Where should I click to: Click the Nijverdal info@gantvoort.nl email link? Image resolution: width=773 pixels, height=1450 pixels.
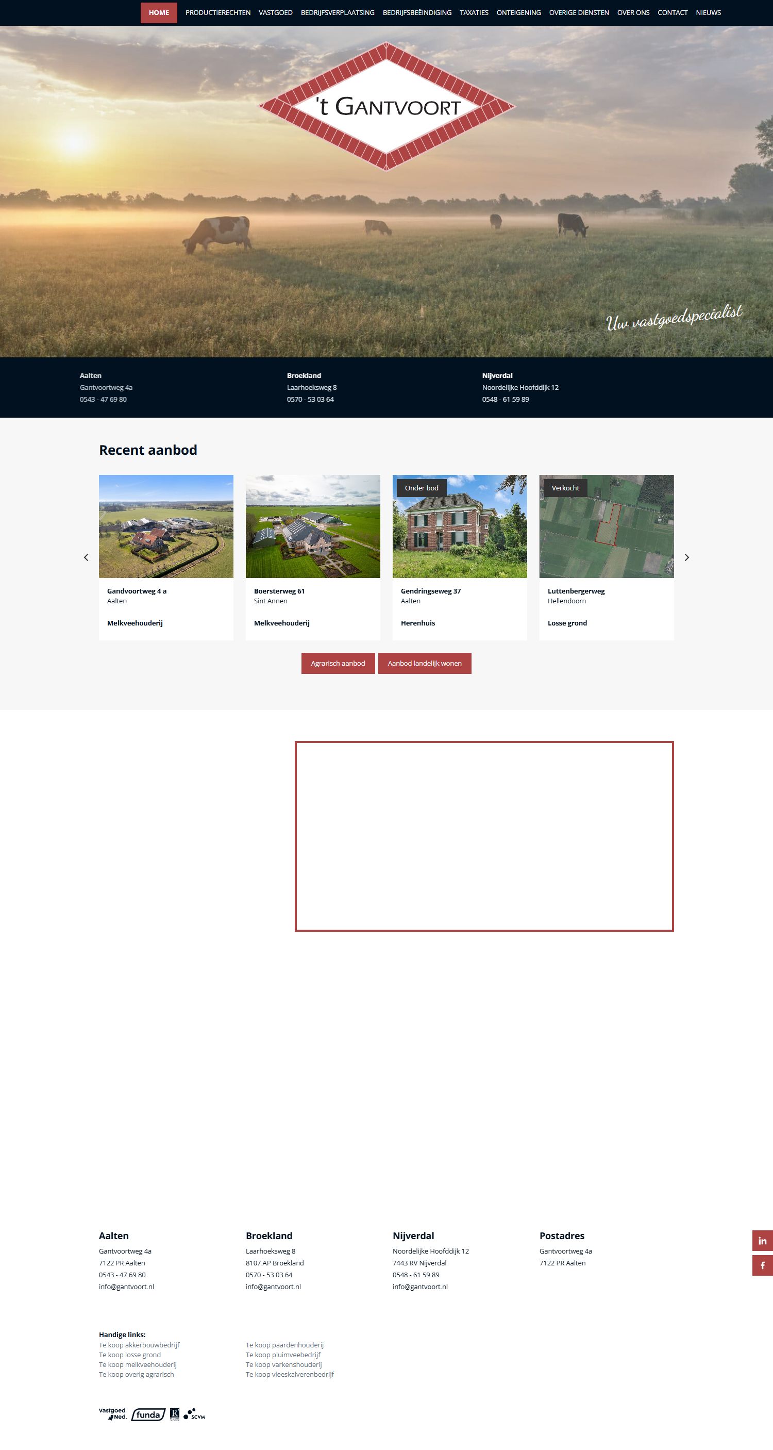[419, 1287]
